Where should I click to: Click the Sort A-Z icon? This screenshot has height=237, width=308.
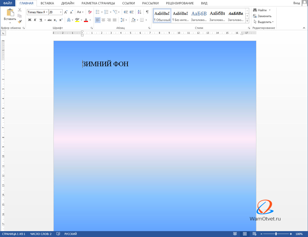click(139, 12)
